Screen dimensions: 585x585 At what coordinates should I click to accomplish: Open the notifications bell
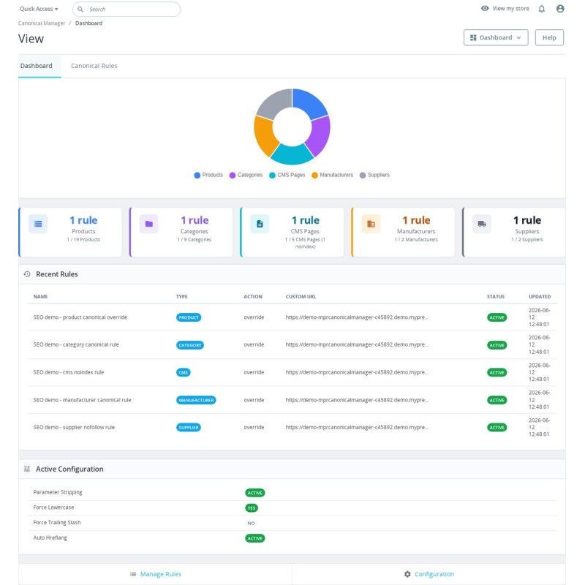pyautogui.click(x=541, y=9)
